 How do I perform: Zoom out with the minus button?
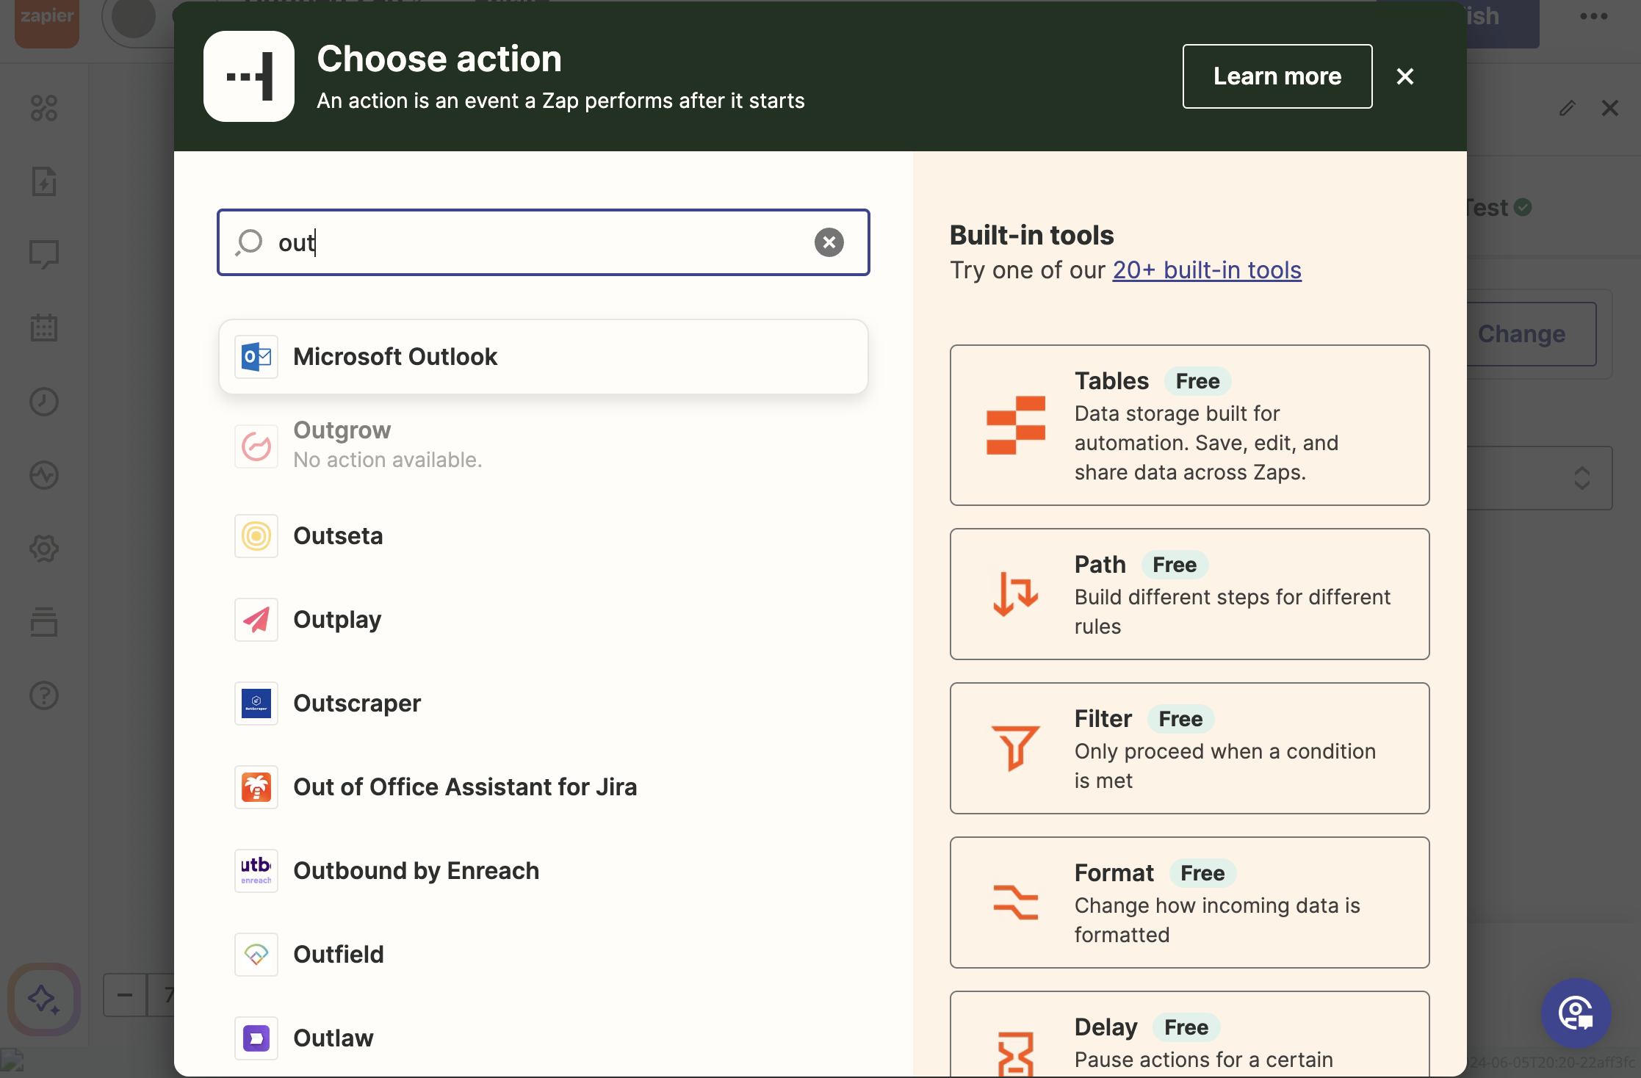tap(125, 996)
